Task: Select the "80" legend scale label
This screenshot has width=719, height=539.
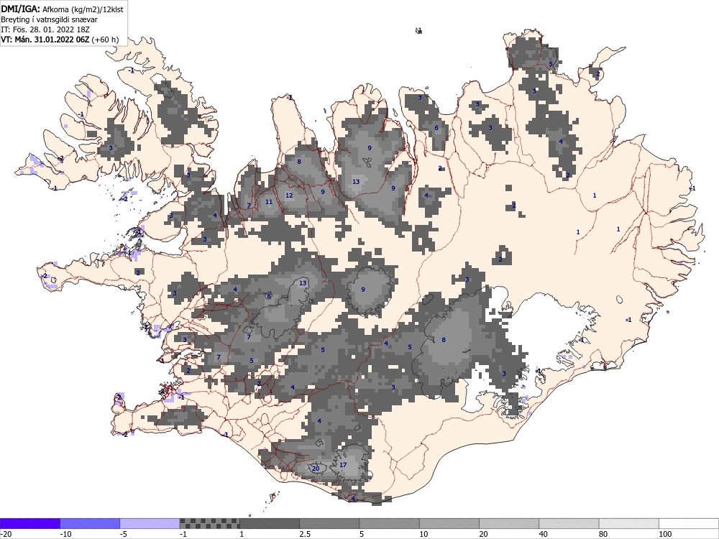Action: [x=603, y=534]
